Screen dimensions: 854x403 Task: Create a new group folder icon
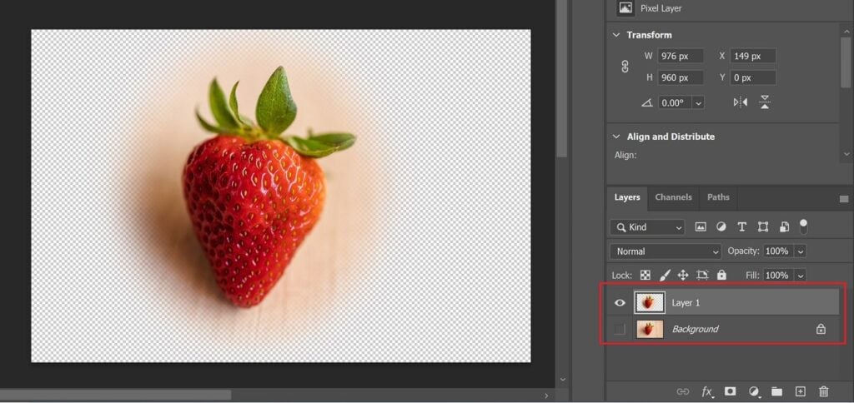click(776, 391)
